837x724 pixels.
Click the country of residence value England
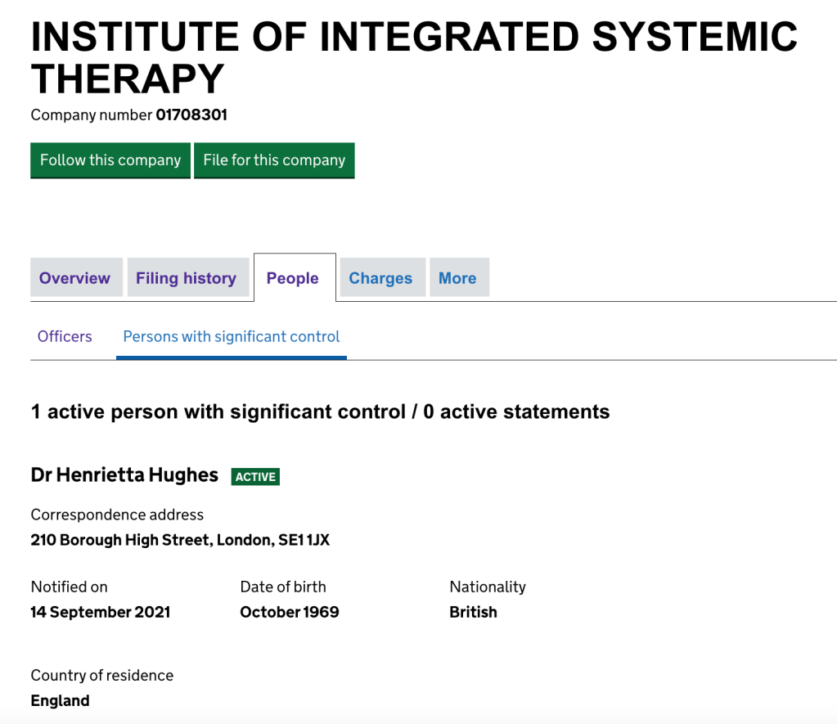(x=60, y=700)
